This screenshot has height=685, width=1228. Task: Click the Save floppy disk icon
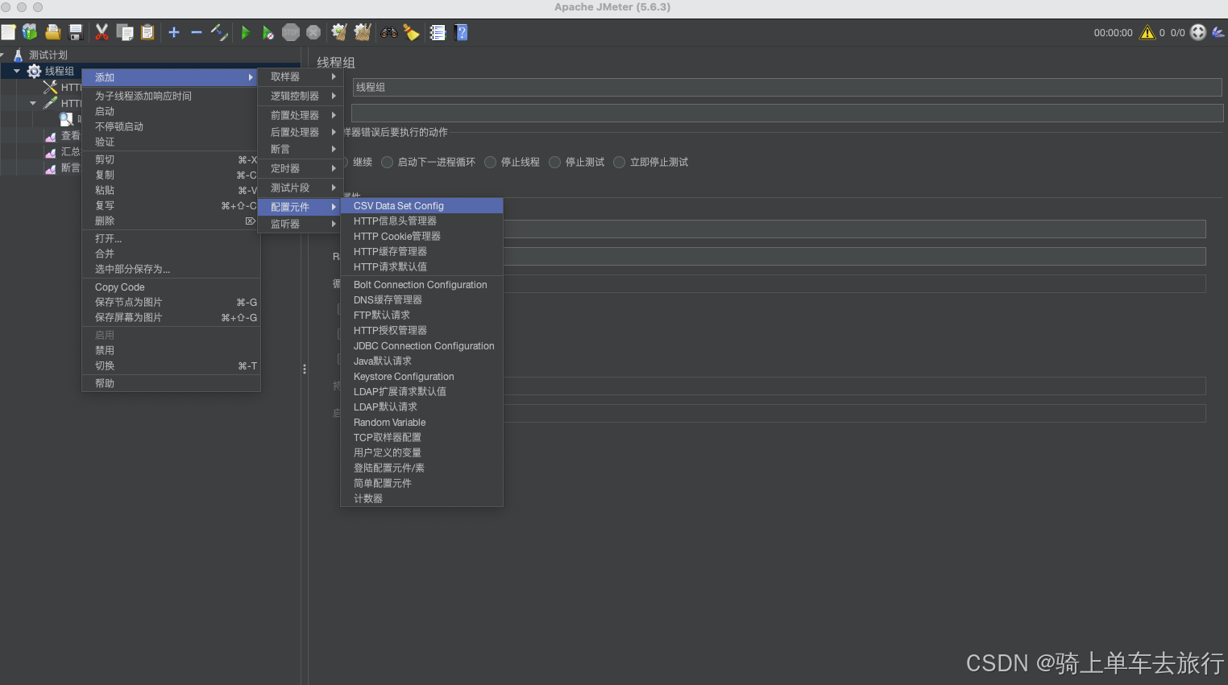76,32
